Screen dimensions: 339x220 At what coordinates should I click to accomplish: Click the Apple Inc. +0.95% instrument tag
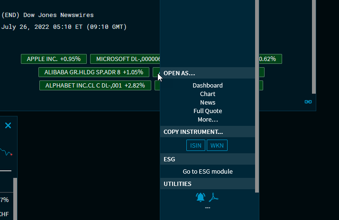click(x=54, y=59)
